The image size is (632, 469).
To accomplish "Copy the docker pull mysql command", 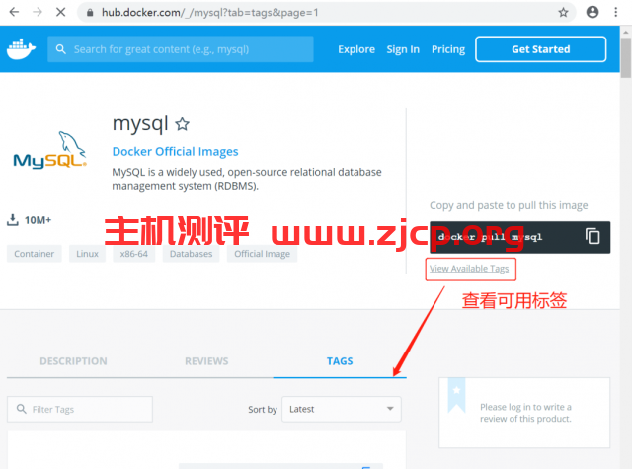I will [x=592, y=237].
